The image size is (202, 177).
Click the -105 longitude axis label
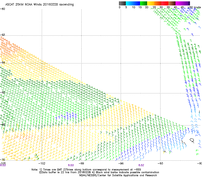[3, 163]
